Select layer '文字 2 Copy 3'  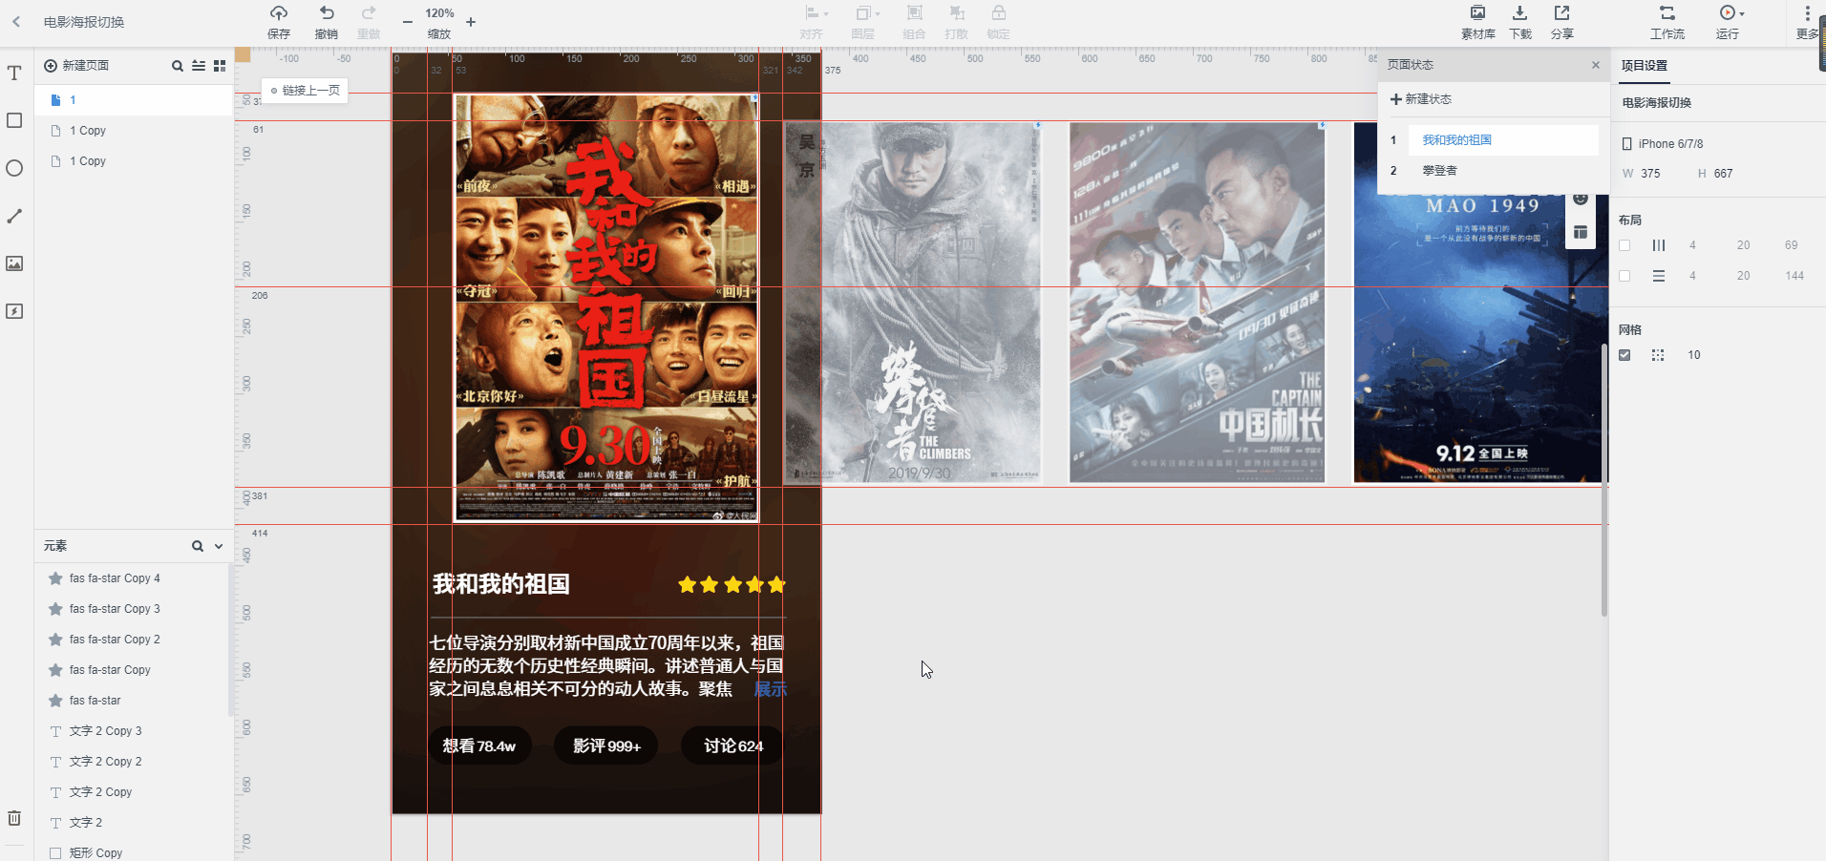tap(134, 731)
